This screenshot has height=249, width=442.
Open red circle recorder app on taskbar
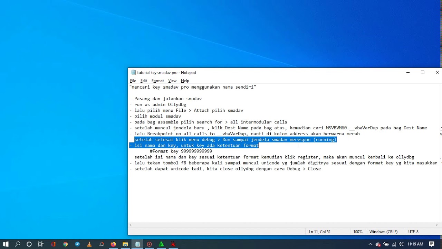pos(150,244)
